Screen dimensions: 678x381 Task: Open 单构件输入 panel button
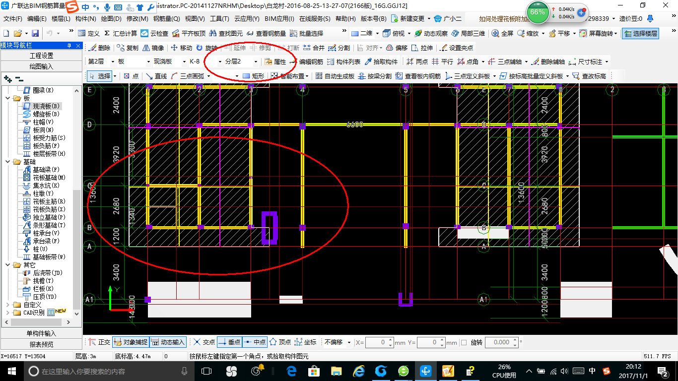click(x=41, y=333)
